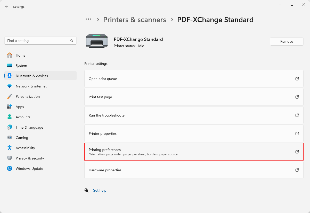Go to System settings

(x=40, y=66)
